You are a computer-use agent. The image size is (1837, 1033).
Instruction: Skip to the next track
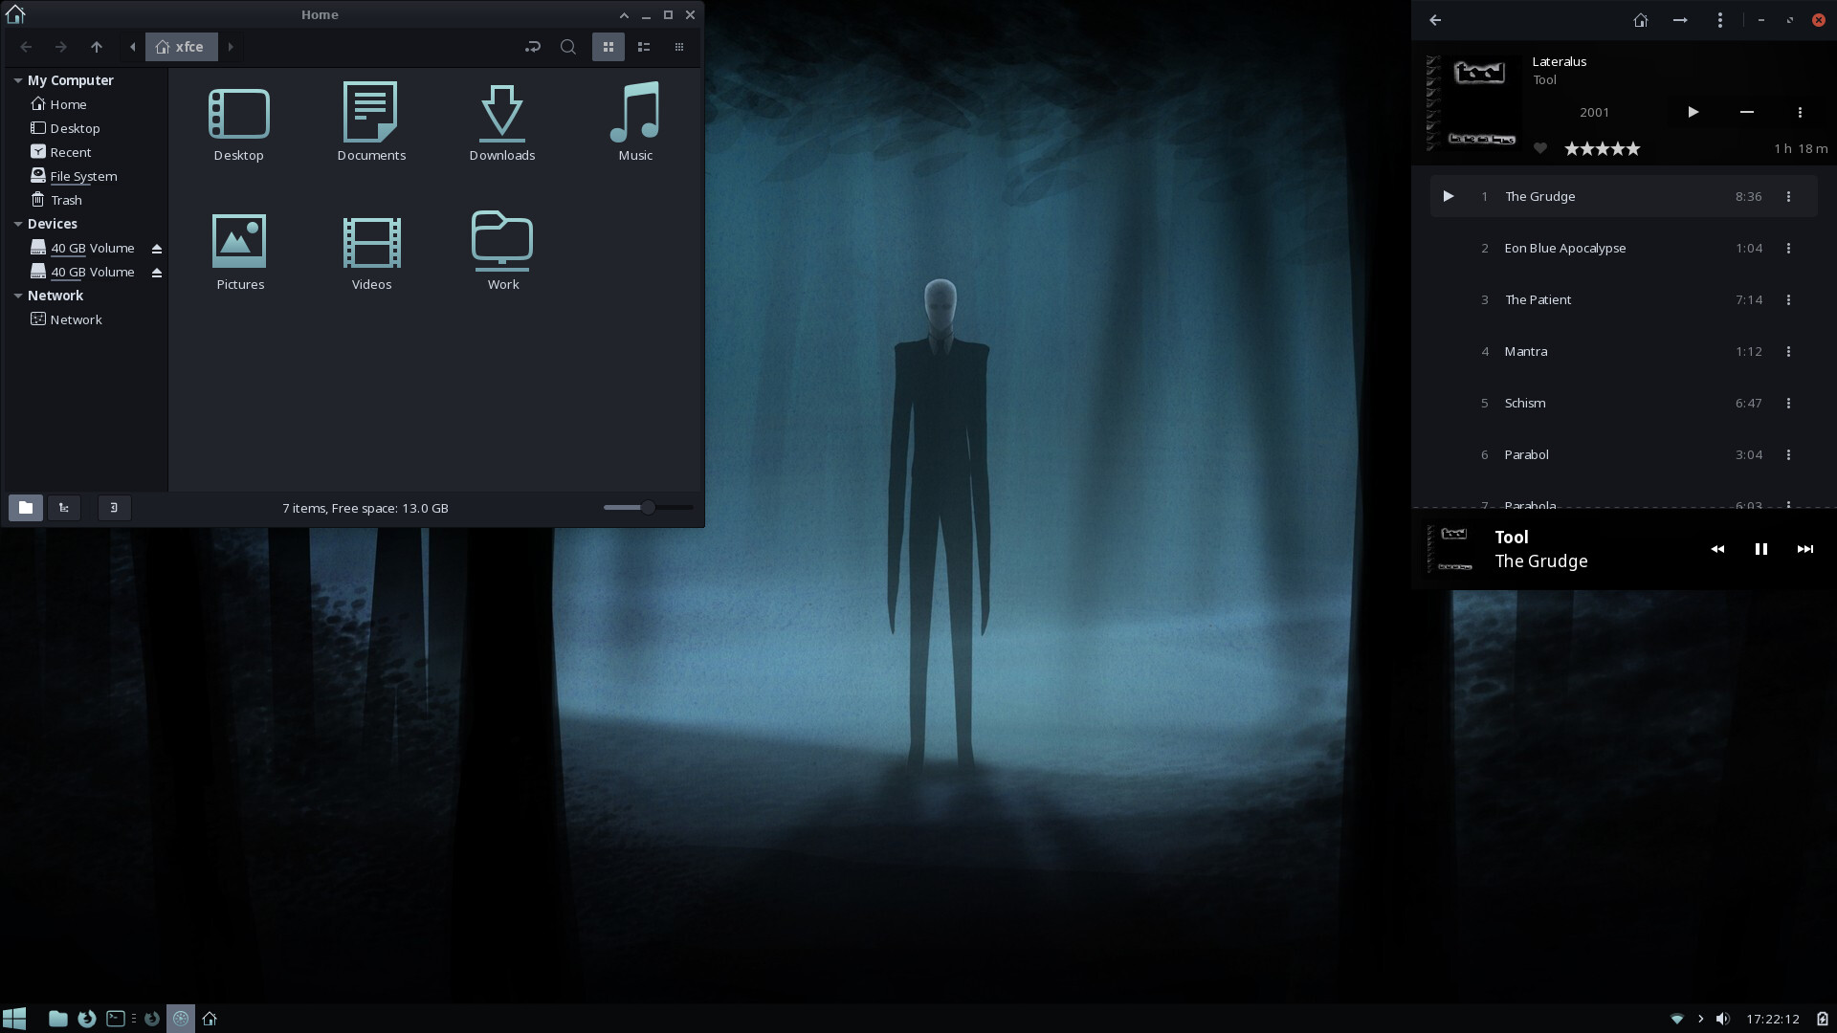coord(1804,549)
